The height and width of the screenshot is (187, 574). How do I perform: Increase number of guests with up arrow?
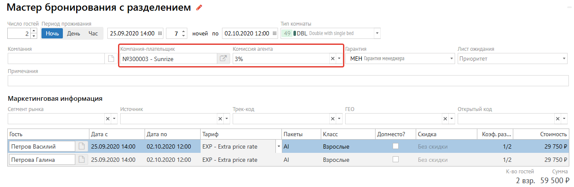(x=34, y=31)
